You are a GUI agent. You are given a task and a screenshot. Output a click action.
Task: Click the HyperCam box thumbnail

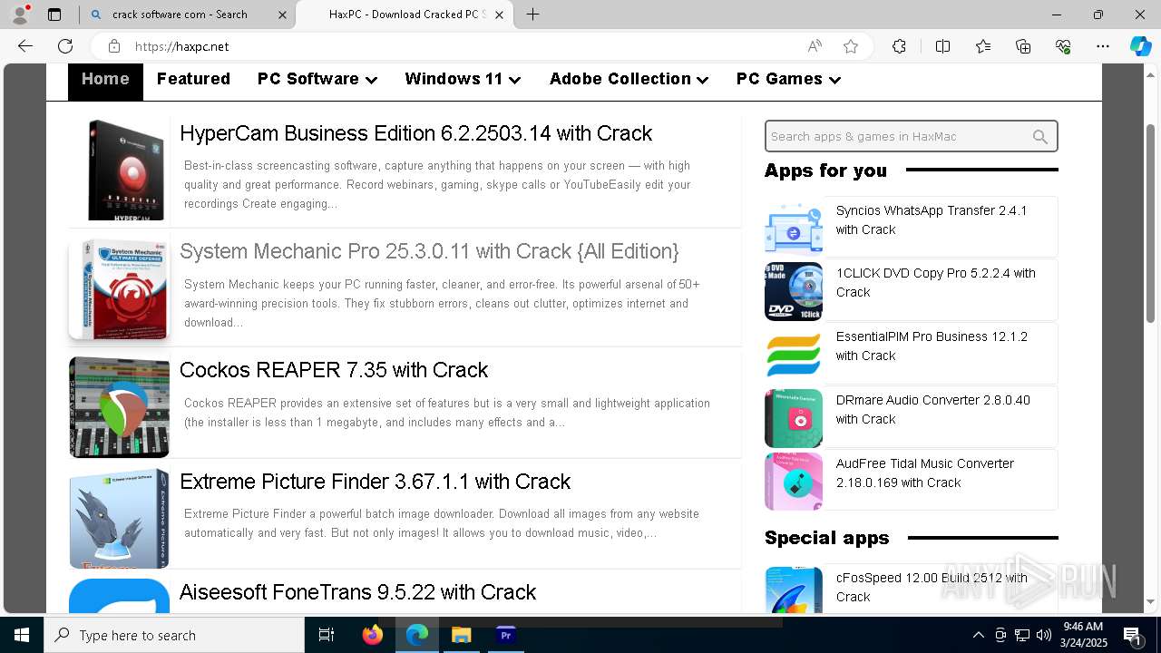[125, 170]
